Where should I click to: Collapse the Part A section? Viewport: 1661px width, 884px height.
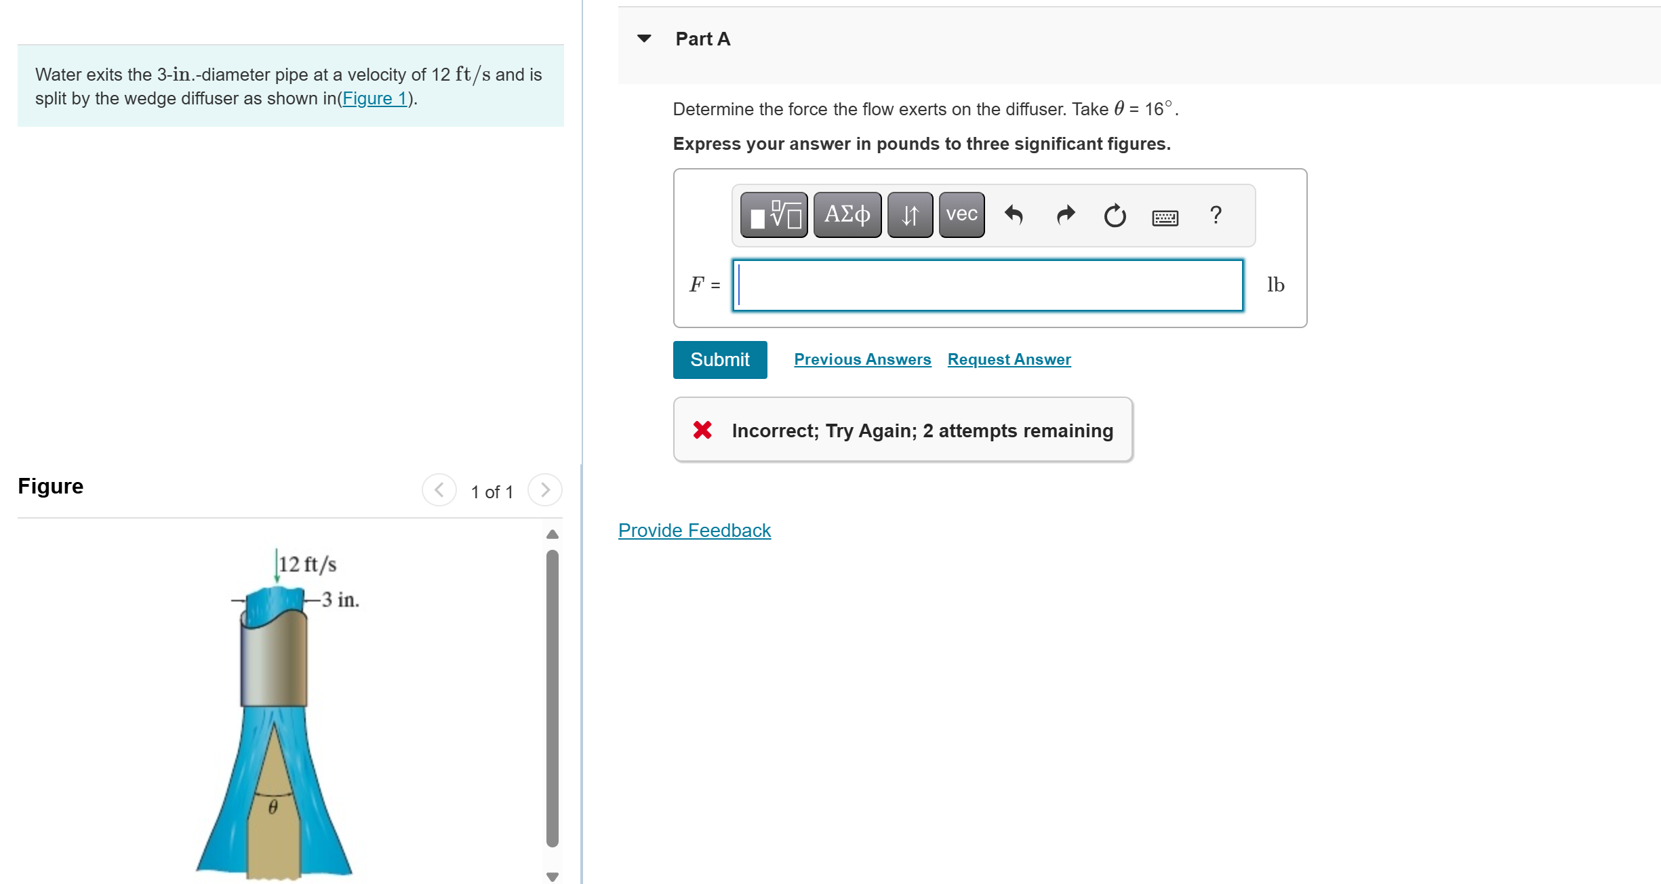click(x=644, y=39)
